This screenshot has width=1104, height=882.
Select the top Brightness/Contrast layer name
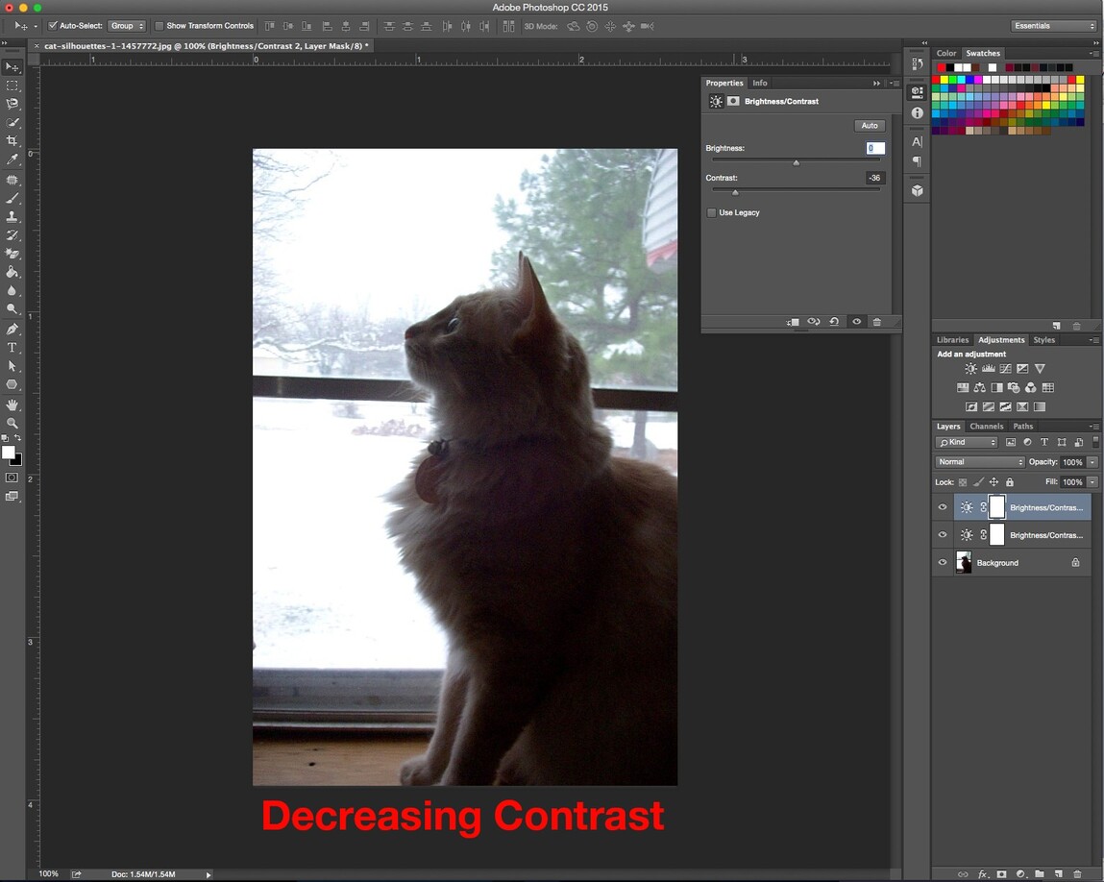(1046, 507)
